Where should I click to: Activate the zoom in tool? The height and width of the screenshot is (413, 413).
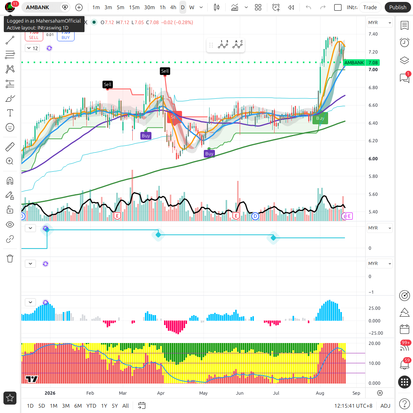pos(10,161)
